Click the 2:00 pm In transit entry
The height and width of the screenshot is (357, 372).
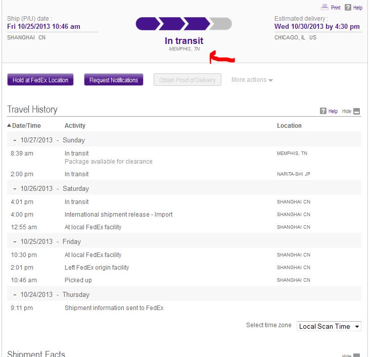tap(76, 174)
